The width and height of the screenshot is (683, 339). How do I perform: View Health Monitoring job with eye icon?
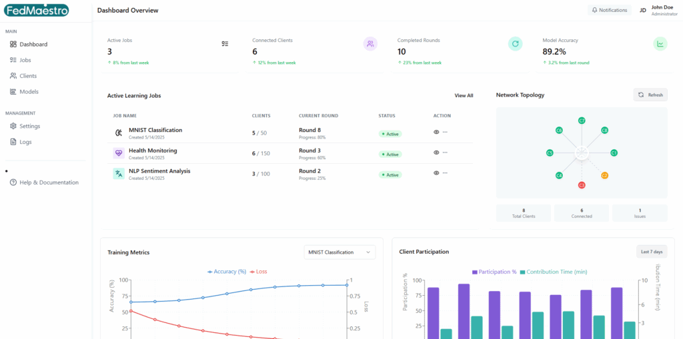tap(436, 153)
